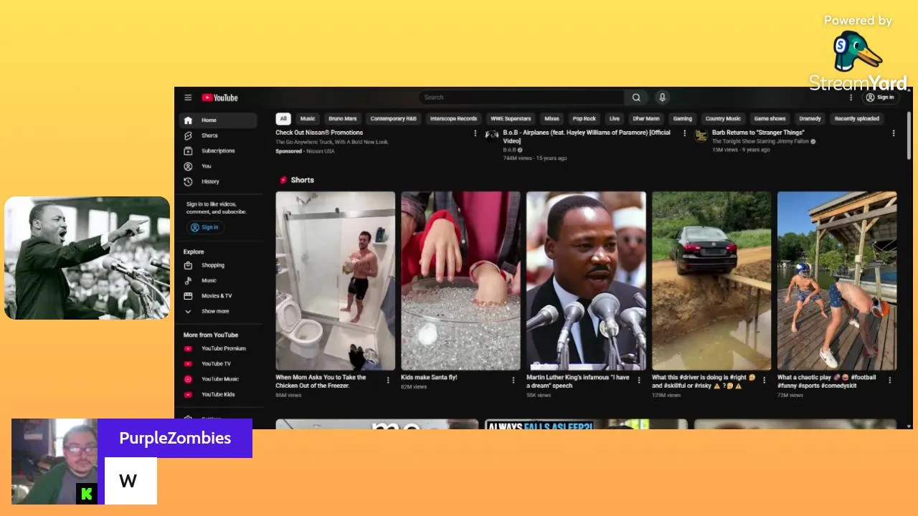The image size is (918, 516).
Task: Open Check Out Nissan Promotions link
Action: pyautogui.click(x=319, y=133)
